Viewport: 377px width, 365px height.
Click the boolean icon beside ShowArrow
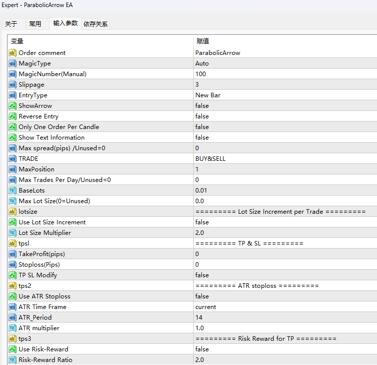[13, 106]
